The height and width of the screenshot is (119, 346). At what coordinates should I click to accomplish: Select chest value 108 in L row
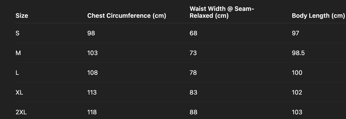point(92,72)
